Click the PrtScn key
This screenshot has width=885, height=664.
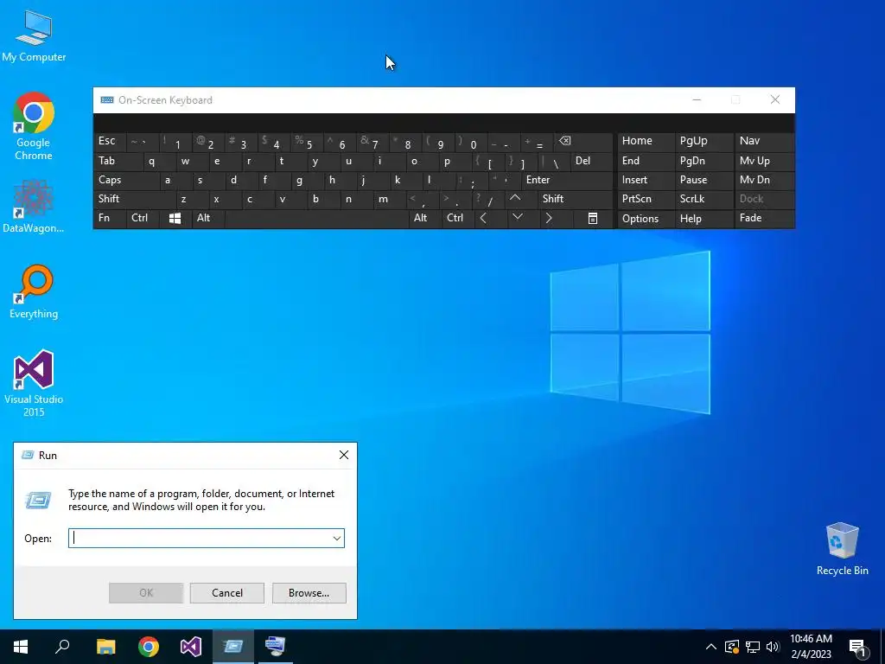[x=646, y=199]
